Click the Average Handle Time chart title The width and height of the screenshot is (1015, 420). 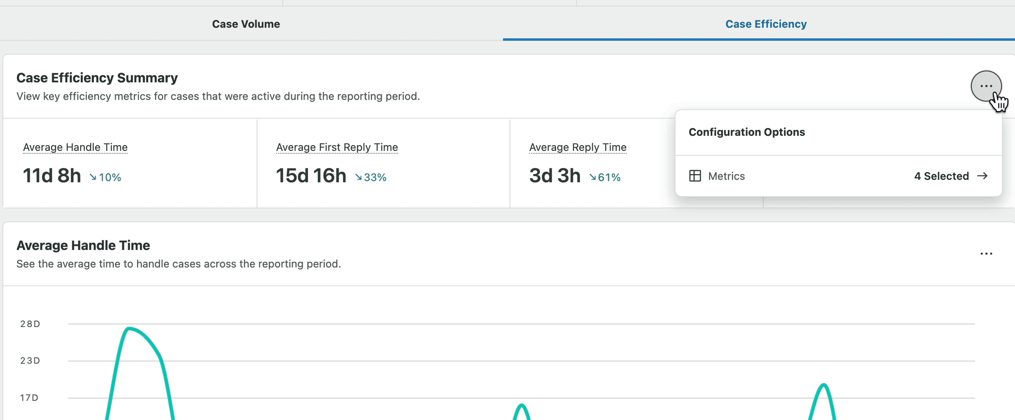click(x=83, y=245)
